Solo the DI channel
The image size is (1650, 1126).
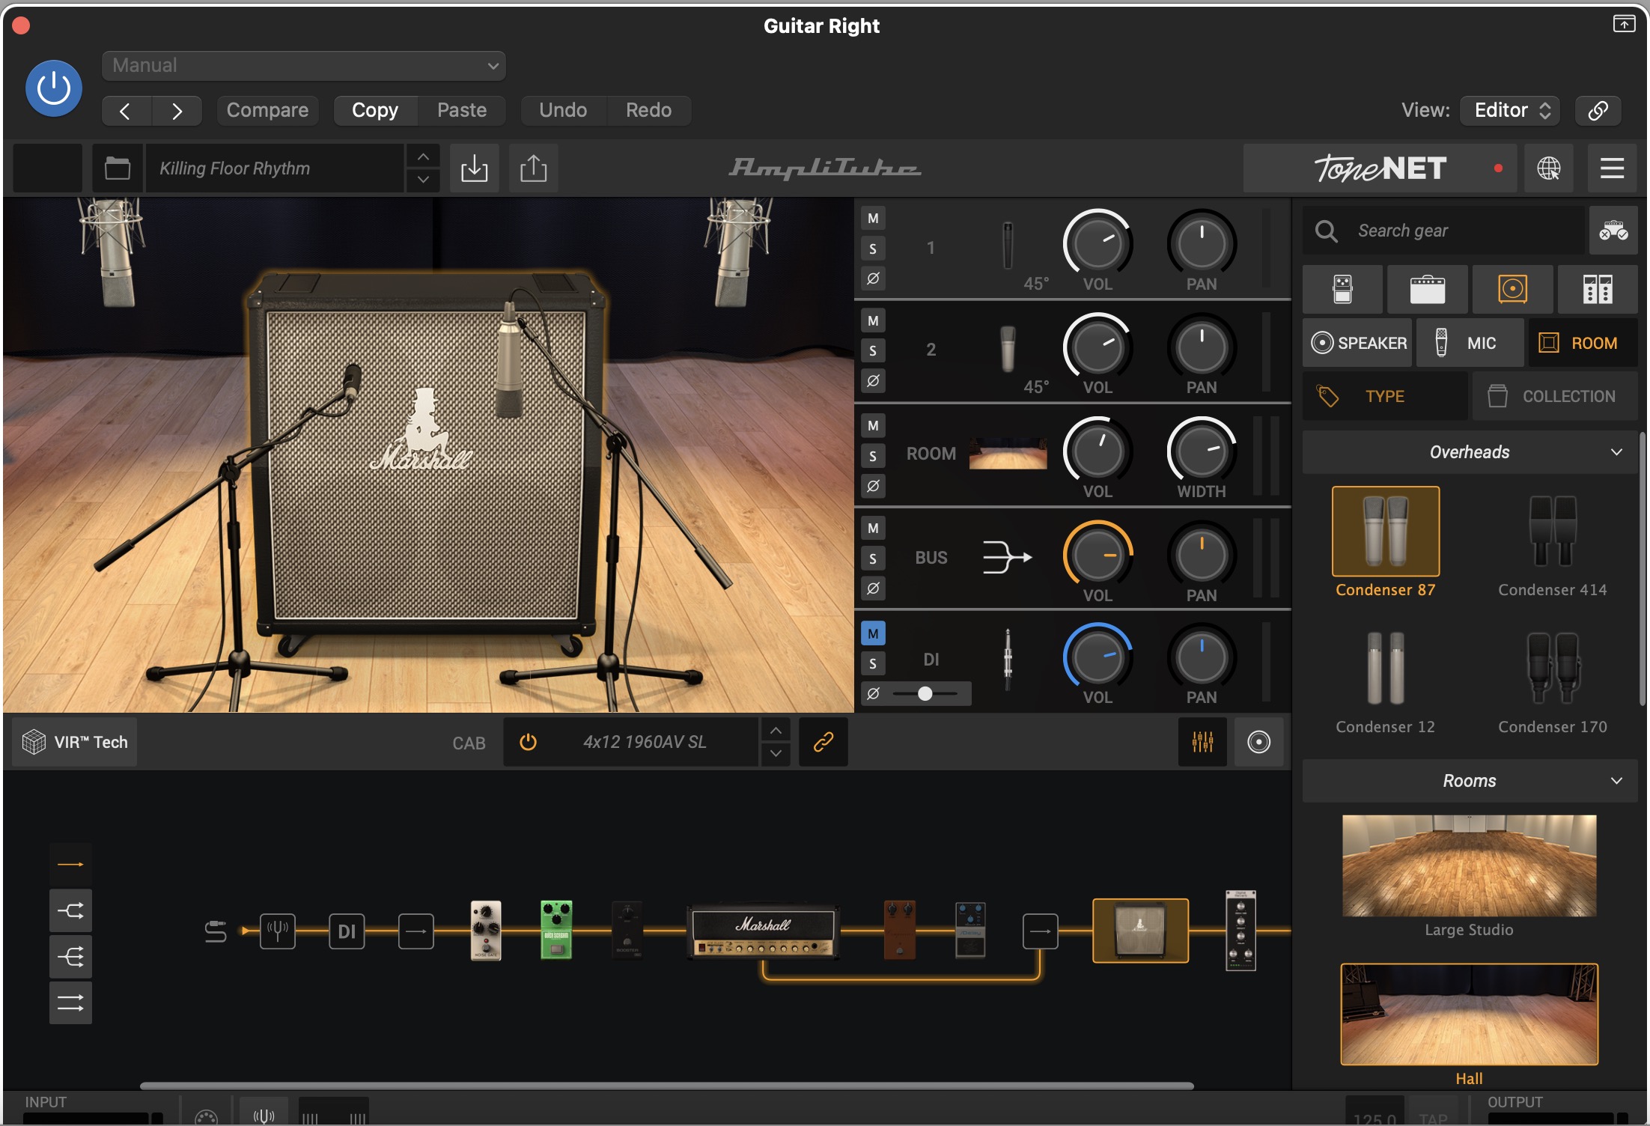click(x=873, y=663)
